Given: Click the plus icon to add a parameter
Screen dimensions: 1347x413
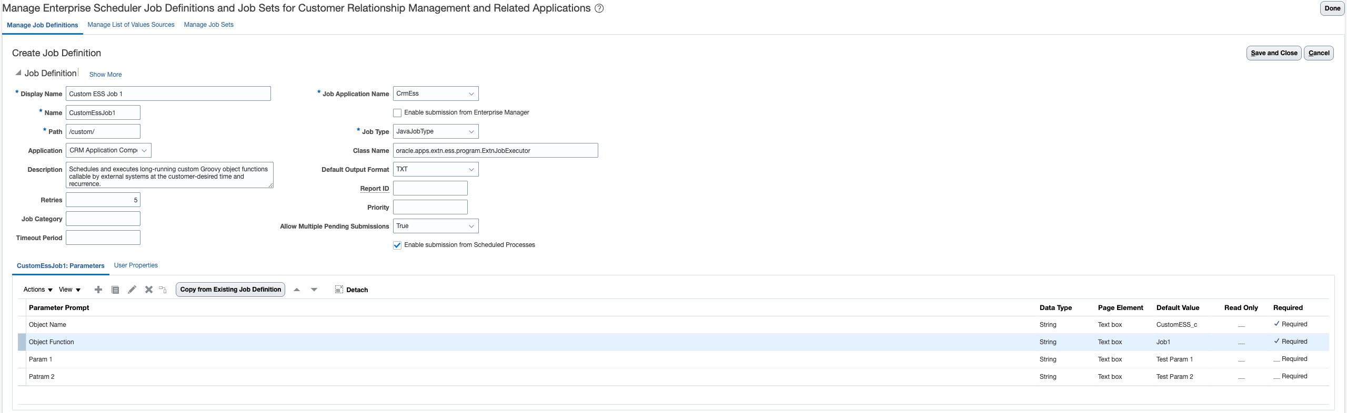Looking at the screenshot, I should [x=98, y=290].
